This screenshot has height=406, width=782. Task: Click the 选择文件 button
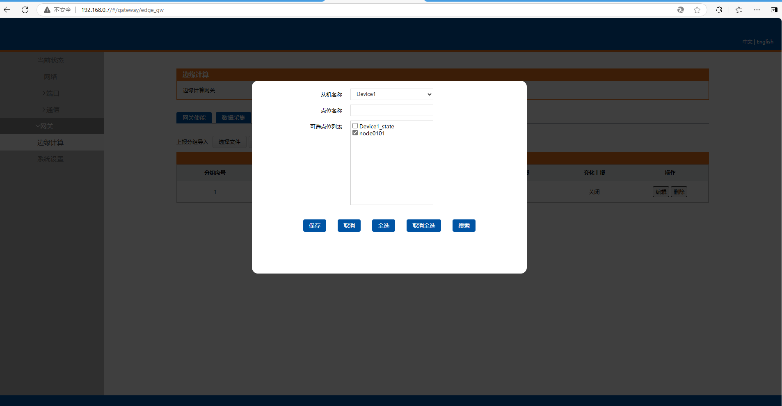tap(229, 142)
